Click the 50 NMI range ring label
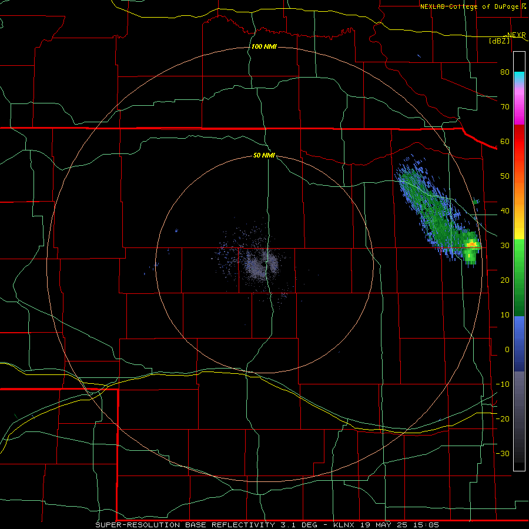Image resolution: width=529 pixels, height=529 pixels. pyautogui.click(x=264, y=155)
